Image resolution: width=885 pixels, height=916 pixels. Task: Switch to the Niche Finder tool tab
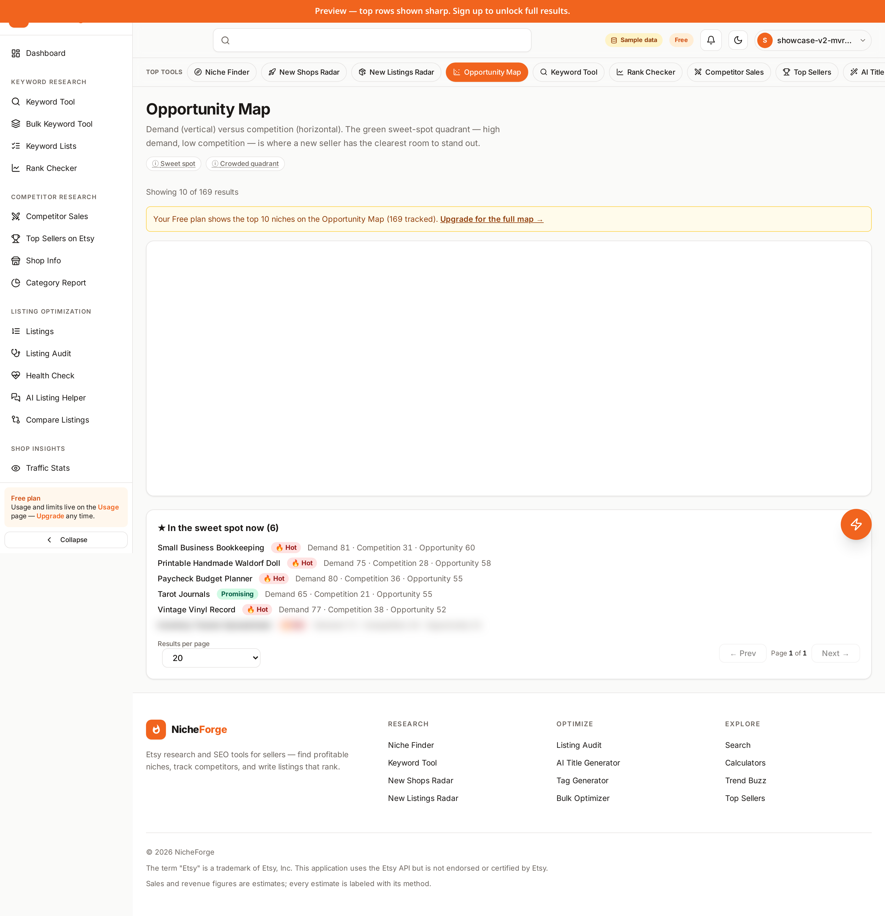(222, 72)
